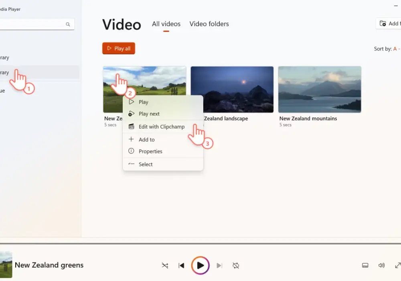This screenshot has width=401, height=281.
Task: Click the round Play button
Action: click(x=200, y=265)
